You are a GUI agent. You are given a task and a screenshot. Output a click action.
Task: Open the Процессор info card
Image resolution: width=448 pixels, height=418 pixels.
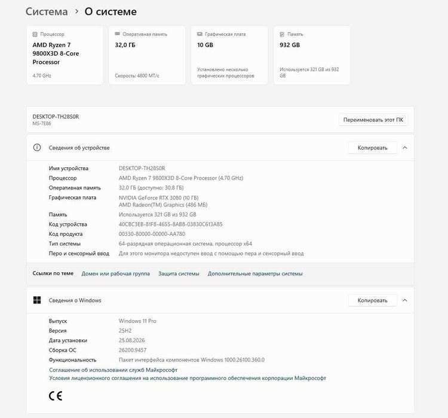coord(65,55)
